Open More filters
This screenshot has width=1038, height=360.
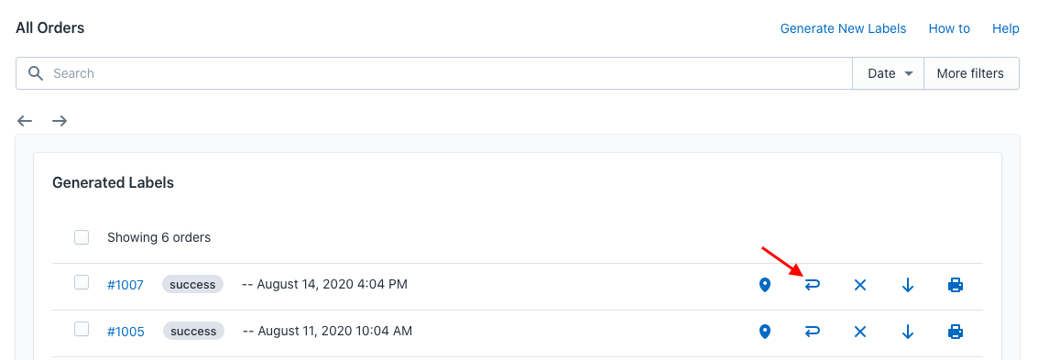click(x=971, y=73)
